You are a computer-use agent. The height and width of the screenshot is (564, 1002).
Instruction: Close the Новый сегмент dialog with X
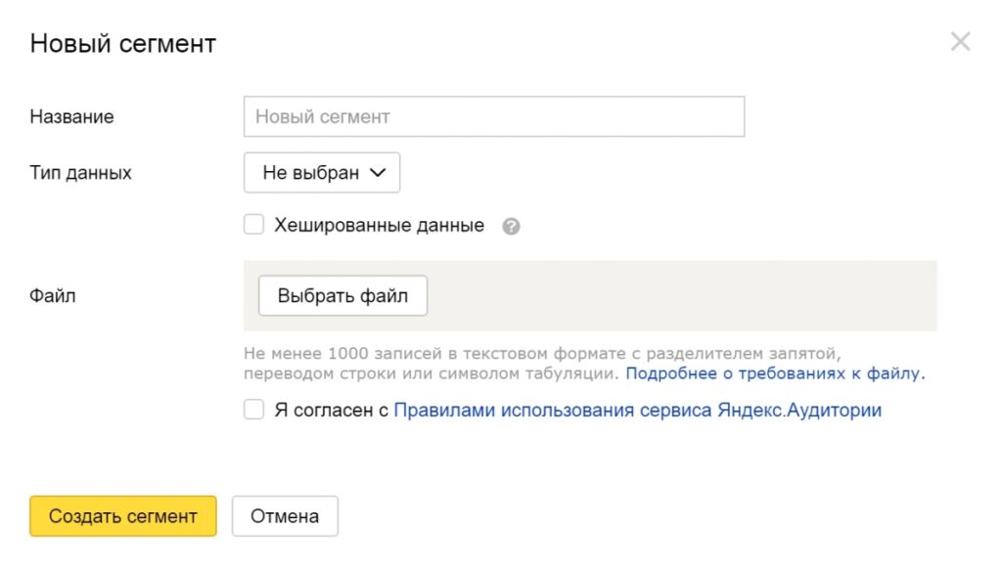[x=960, y=42]
